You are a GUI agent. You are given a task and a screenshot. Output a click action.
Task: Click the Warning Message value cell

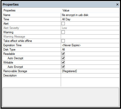pos(90,37)
